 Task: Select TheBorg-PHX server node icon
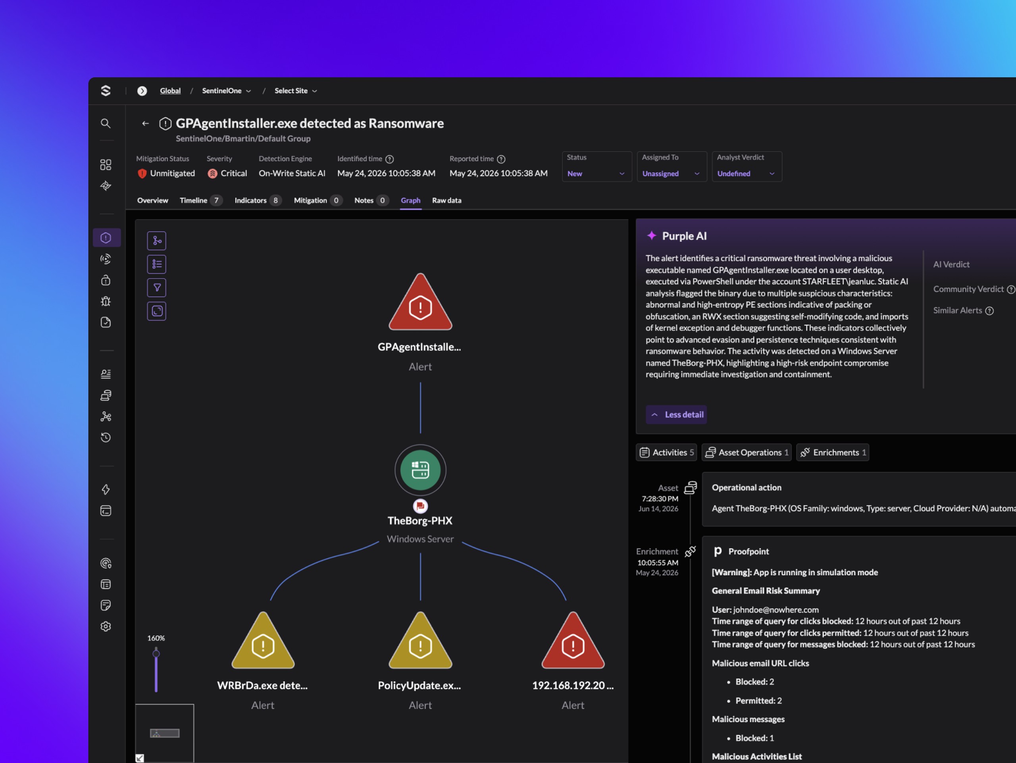(420, 470)
